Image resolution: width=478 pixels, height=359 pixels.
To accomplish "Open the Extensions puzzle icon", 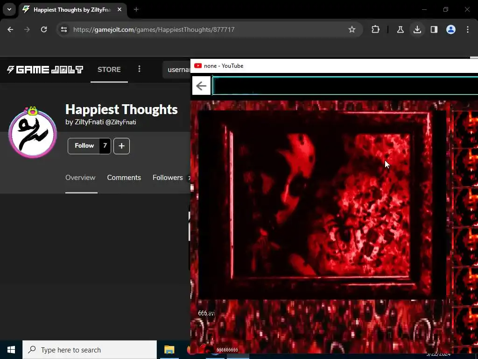I will pyautogui.click(x=376, y=29).
